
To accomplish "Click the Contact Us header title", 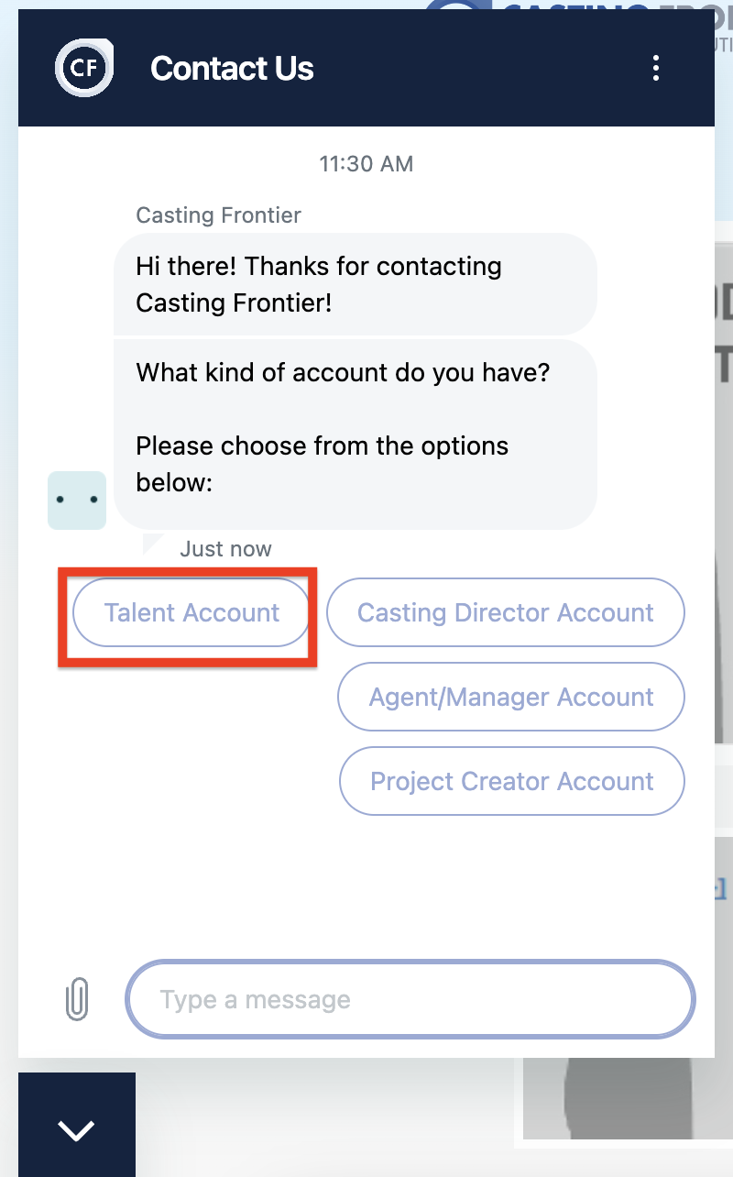I will click(232, 68).
